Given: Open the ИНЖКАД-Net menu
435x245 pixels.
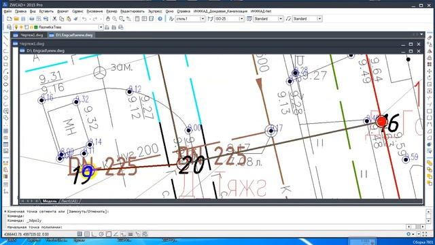Looking at the screenshot, I should tap(261, 11).
